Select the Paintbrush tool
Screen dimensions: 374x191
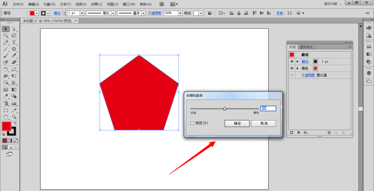6,56
